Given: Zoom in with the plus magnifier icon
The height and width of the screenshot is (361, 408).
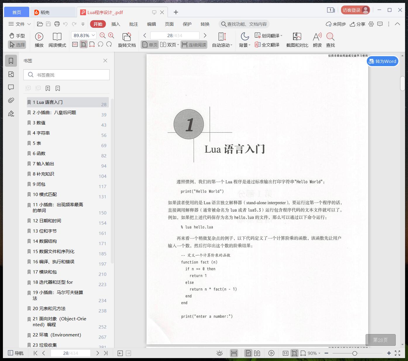Looking at the screenshot, I should tap(111, 35).
